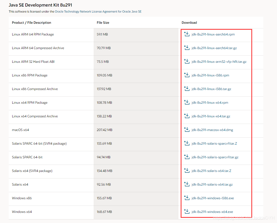Click download icon beside jdk-8u291-windows-x64.exe
This screenshot has width=277, height=223.
click(187, 211)
